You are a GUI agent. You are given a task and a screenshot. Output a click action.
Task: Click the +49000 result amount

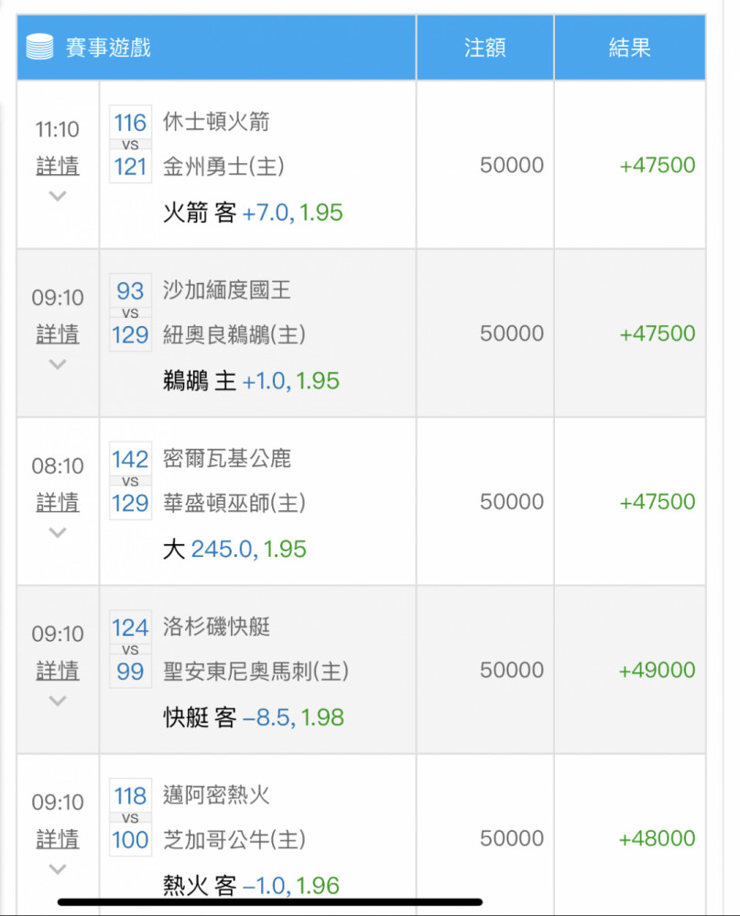click(x=657, y=671)
